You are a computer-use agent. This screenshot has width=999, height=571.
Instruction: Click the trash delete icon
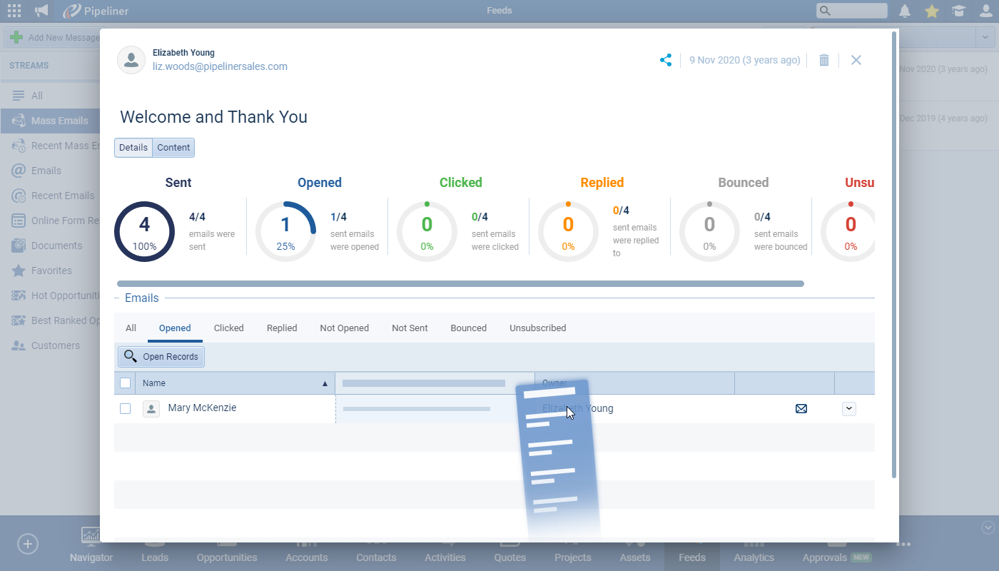coord(823,60)
